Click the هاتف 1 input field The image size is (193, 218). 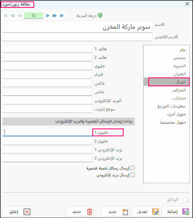(x=47, y=49)
